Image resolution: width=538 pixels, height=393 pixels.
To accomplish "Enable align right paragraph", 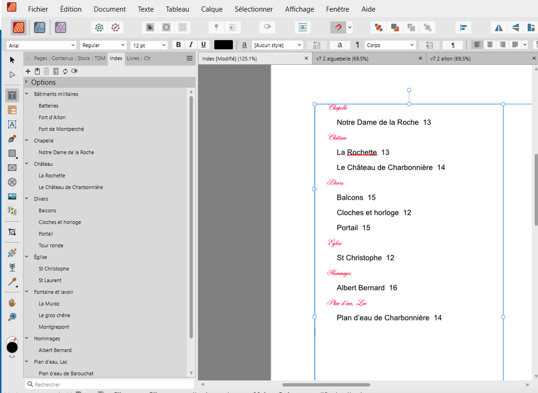I will (x=503, y=45).
